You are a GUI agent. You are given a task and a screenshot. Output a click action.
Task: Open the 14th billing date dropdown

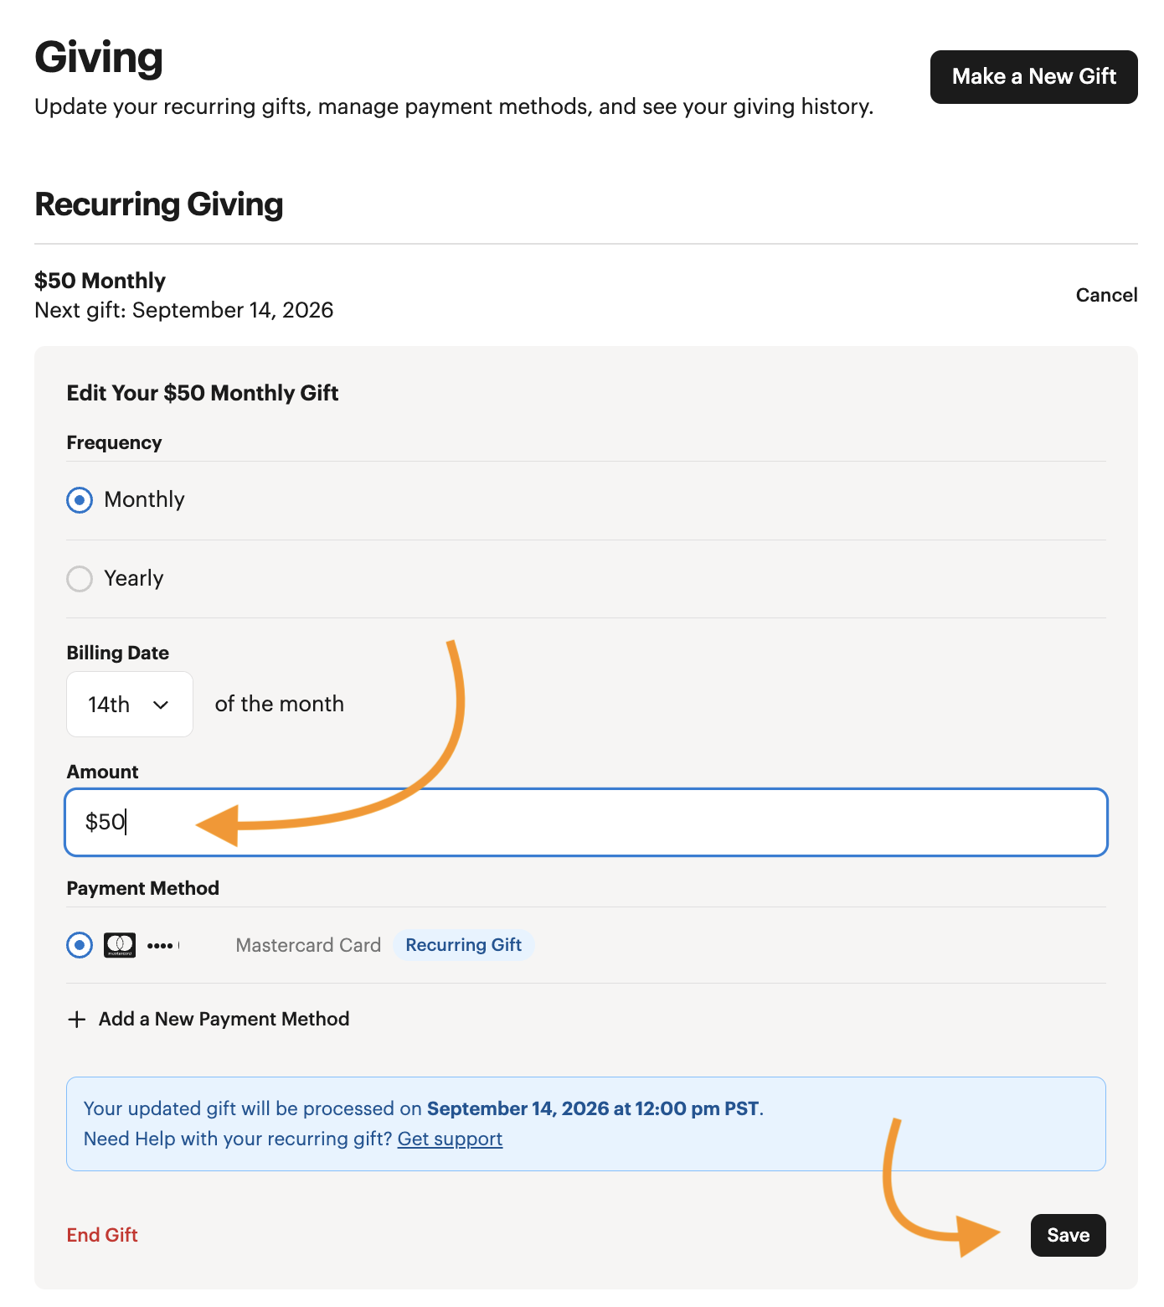[130, 705]
